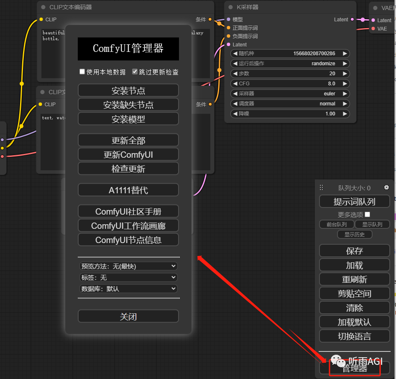The image size is (396, 379).
Task: Click the 运行后操作 value randomize
Action: (x=323, y=64)
